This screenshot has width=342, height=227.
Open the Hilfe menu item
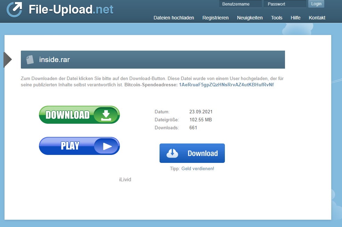[295, 18]
